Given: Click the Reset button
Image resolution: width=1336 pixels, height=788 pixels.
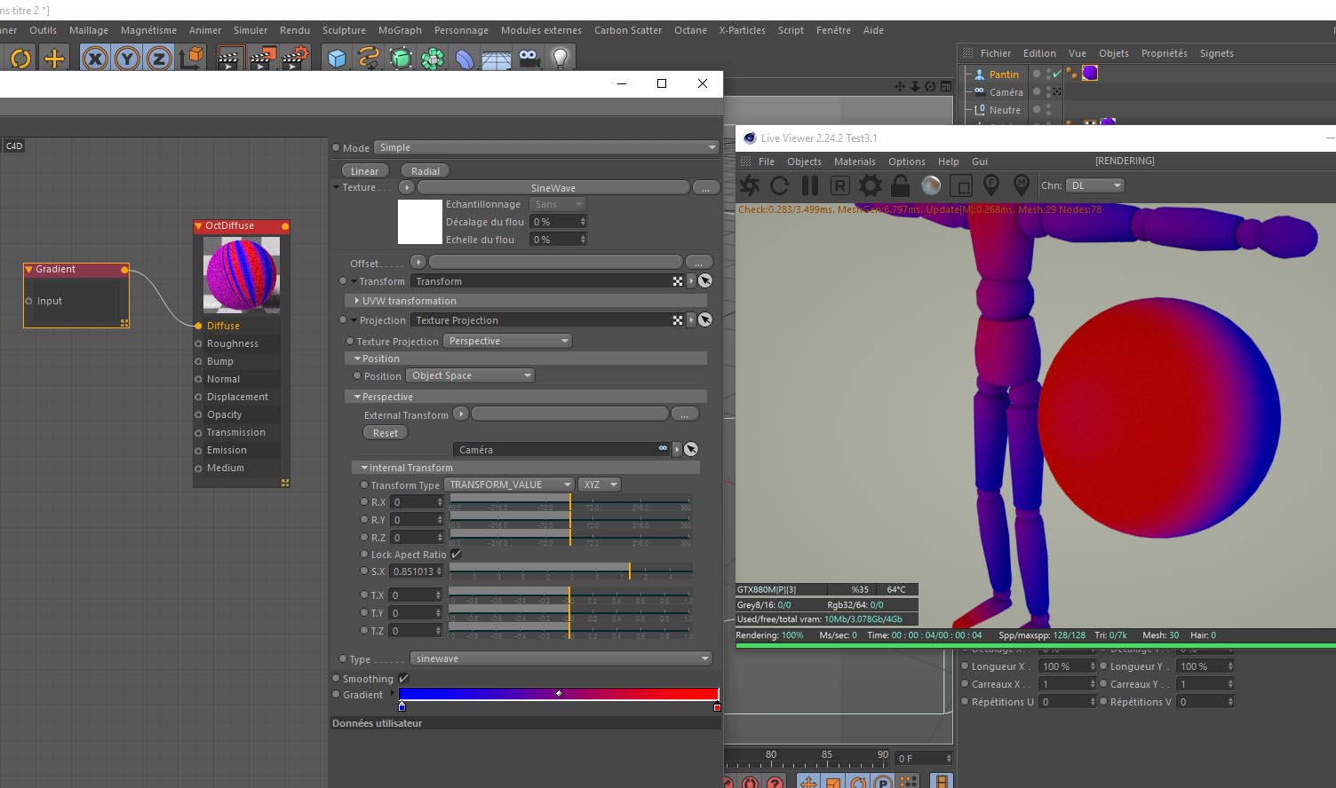Looking at the screenshot, I should tap(386, 433).
